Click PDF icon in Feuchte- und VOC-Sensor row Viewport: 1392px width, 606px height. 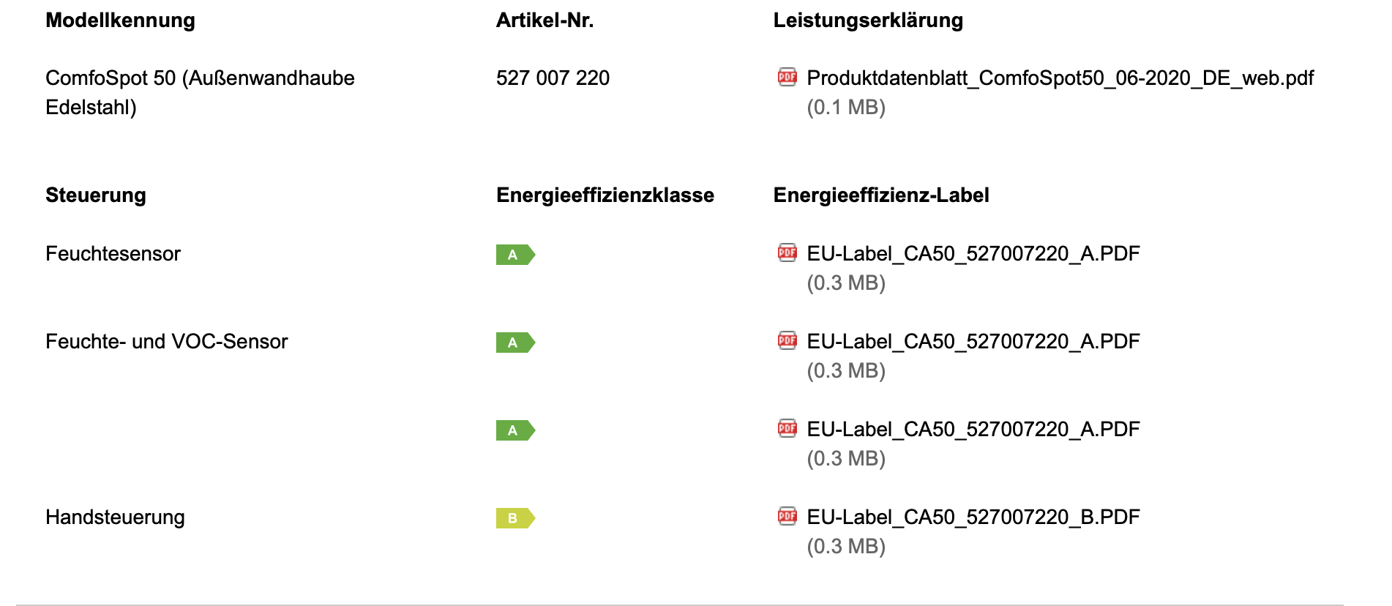coord(787,340)
